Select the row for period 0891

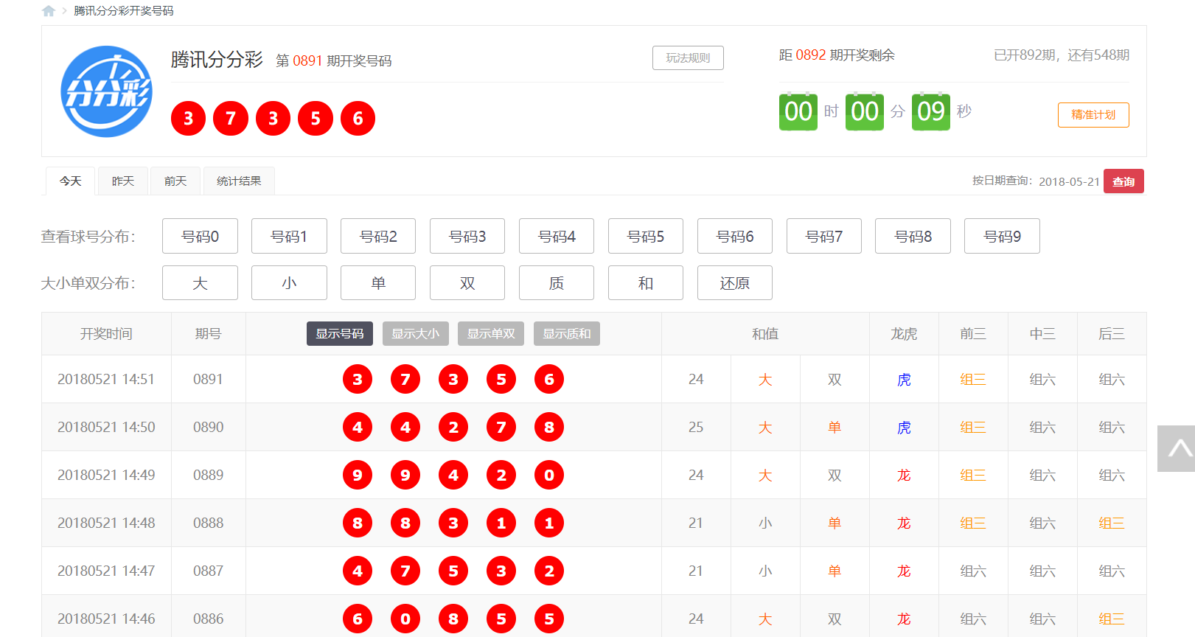(x=594, y=379)
